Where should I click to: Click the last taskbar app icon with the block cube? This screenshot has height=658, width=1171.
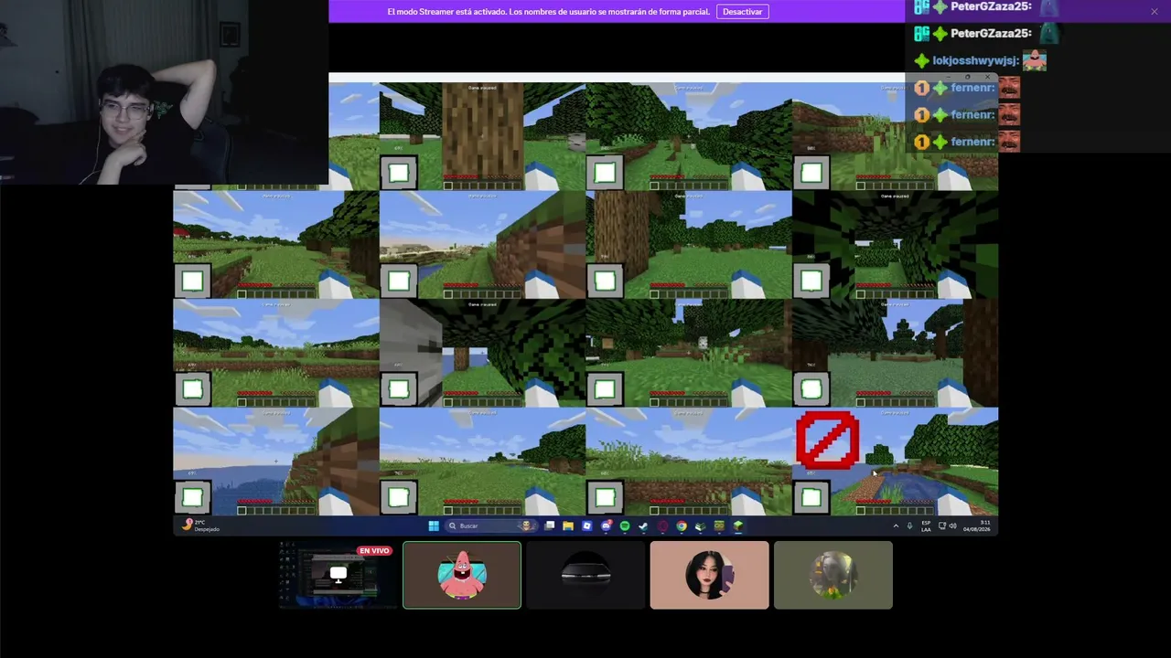pos(738,525)
